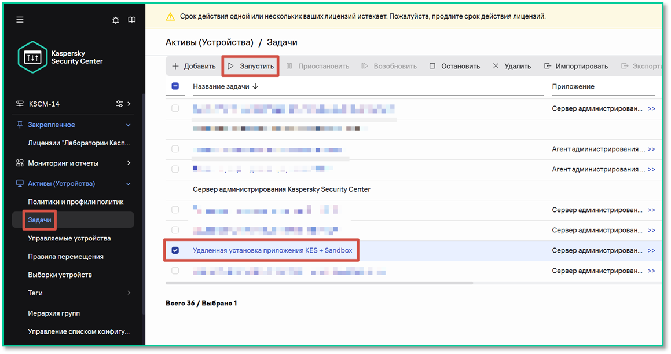Click the warning triangle in license banner

point(170,17)
